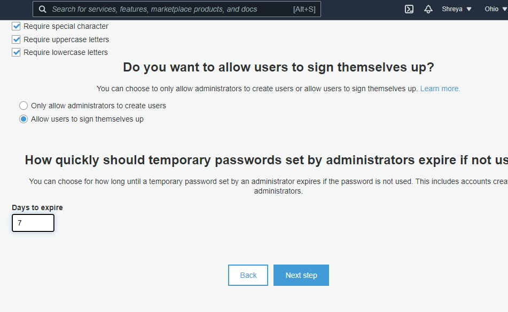The image size is (508, 312).
Task: Click the sign themselves up heading
Action: pos(278,67)
